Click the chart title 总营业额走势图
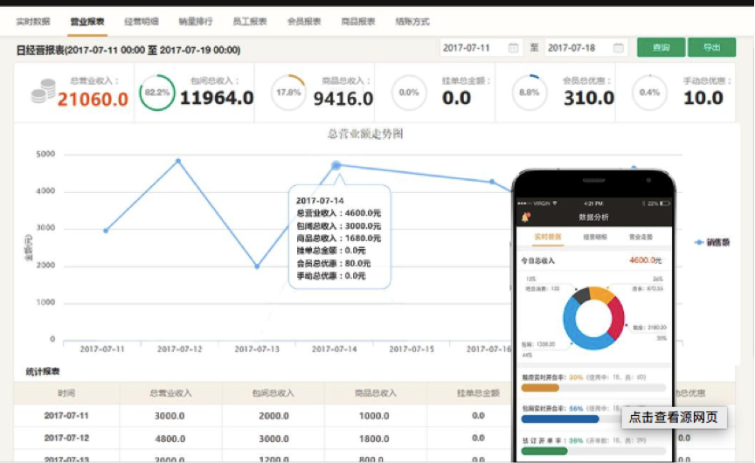 tap(365, 134)
